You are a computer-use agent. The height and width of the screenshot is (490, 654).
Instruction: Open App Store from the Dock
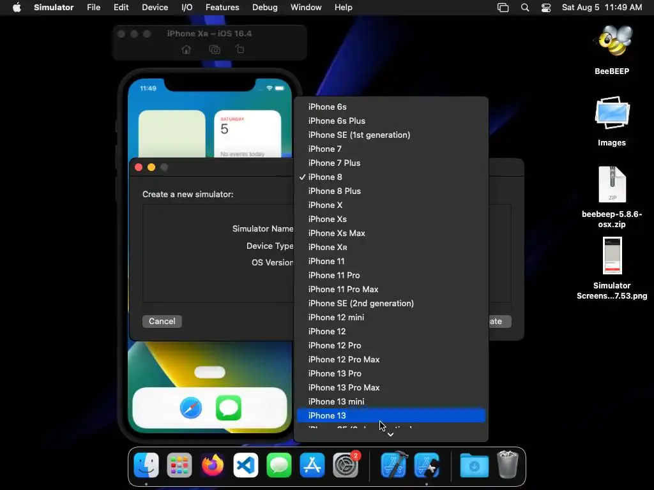(x=312, y=465)
